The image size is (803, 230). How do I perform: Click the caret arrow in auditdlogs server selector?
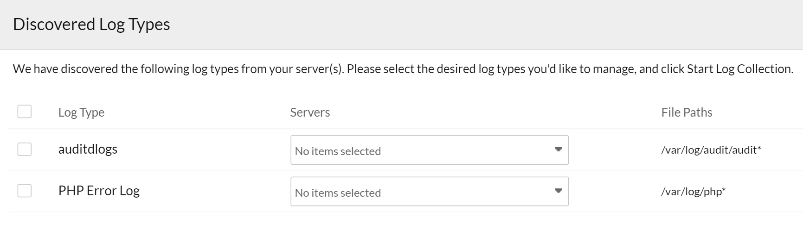(x=558, y=149)
